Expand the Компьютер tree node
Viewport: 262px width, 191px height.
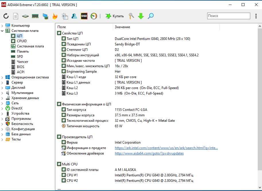point(2,26)
